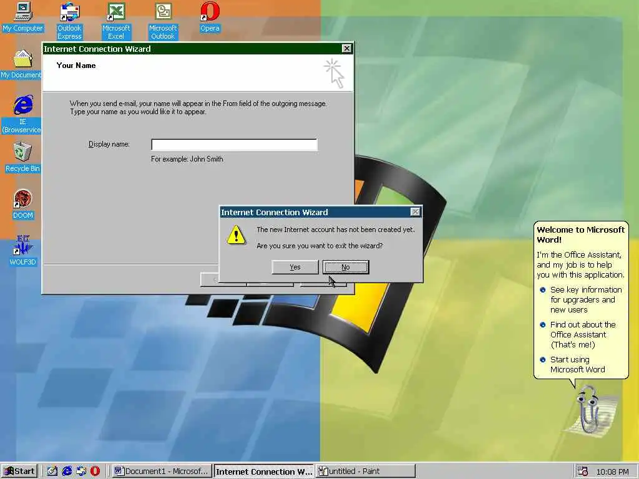This screenshot has width=639, height=479.
Task: Open the Microsoft Excel shortcut
Action: point(115,21)
